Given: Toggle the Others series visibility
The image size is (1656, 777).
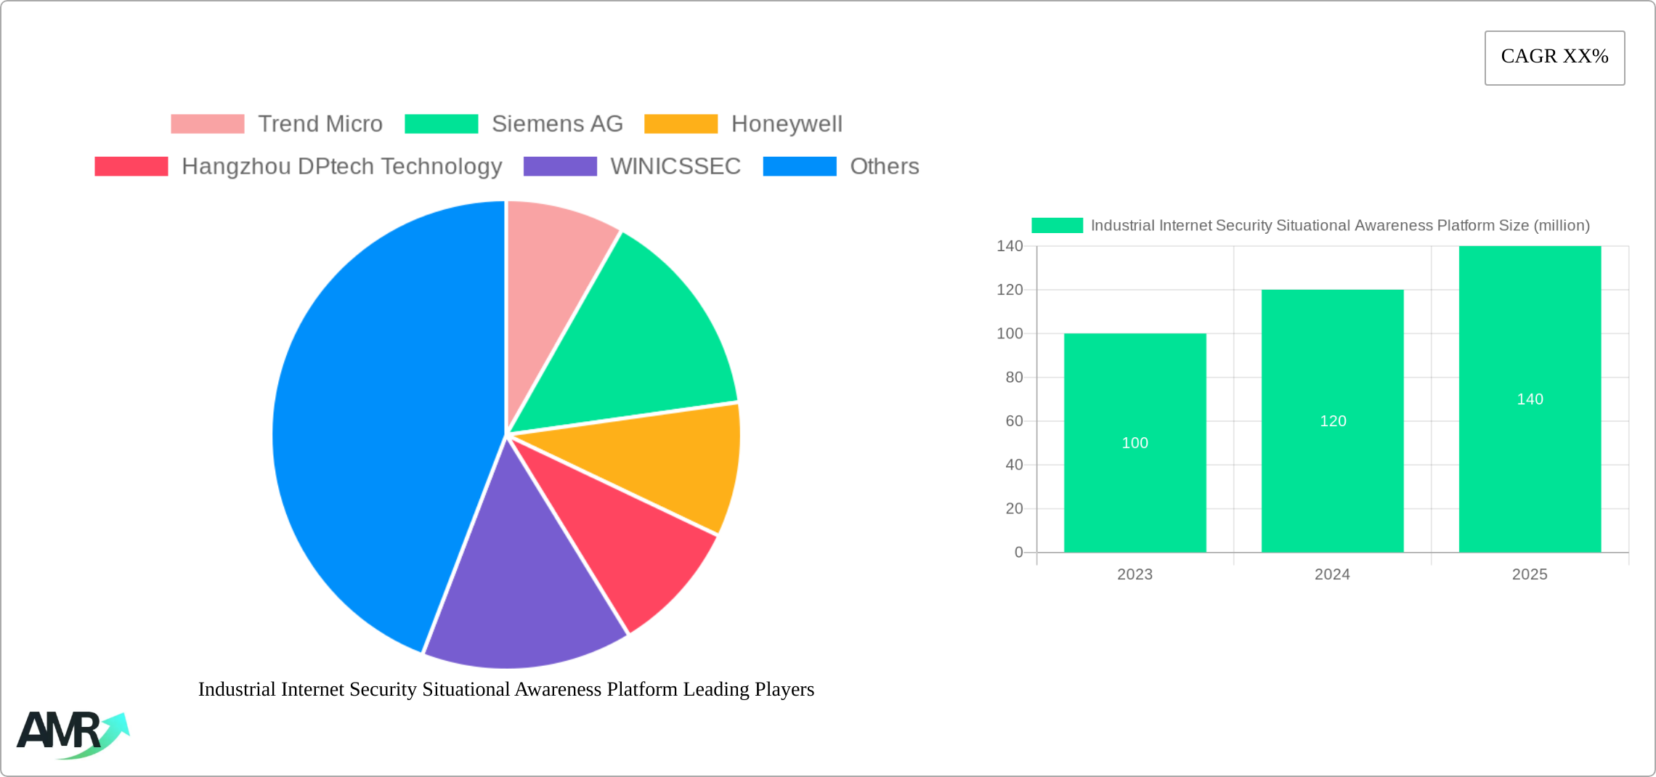Looking at the screenshot, I should 885,166.
